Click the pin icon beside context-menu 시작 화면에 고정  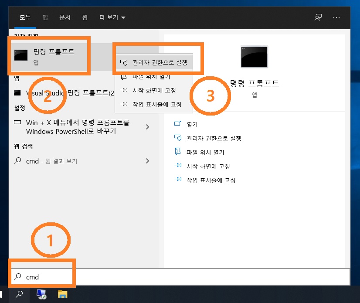(124, 90)
